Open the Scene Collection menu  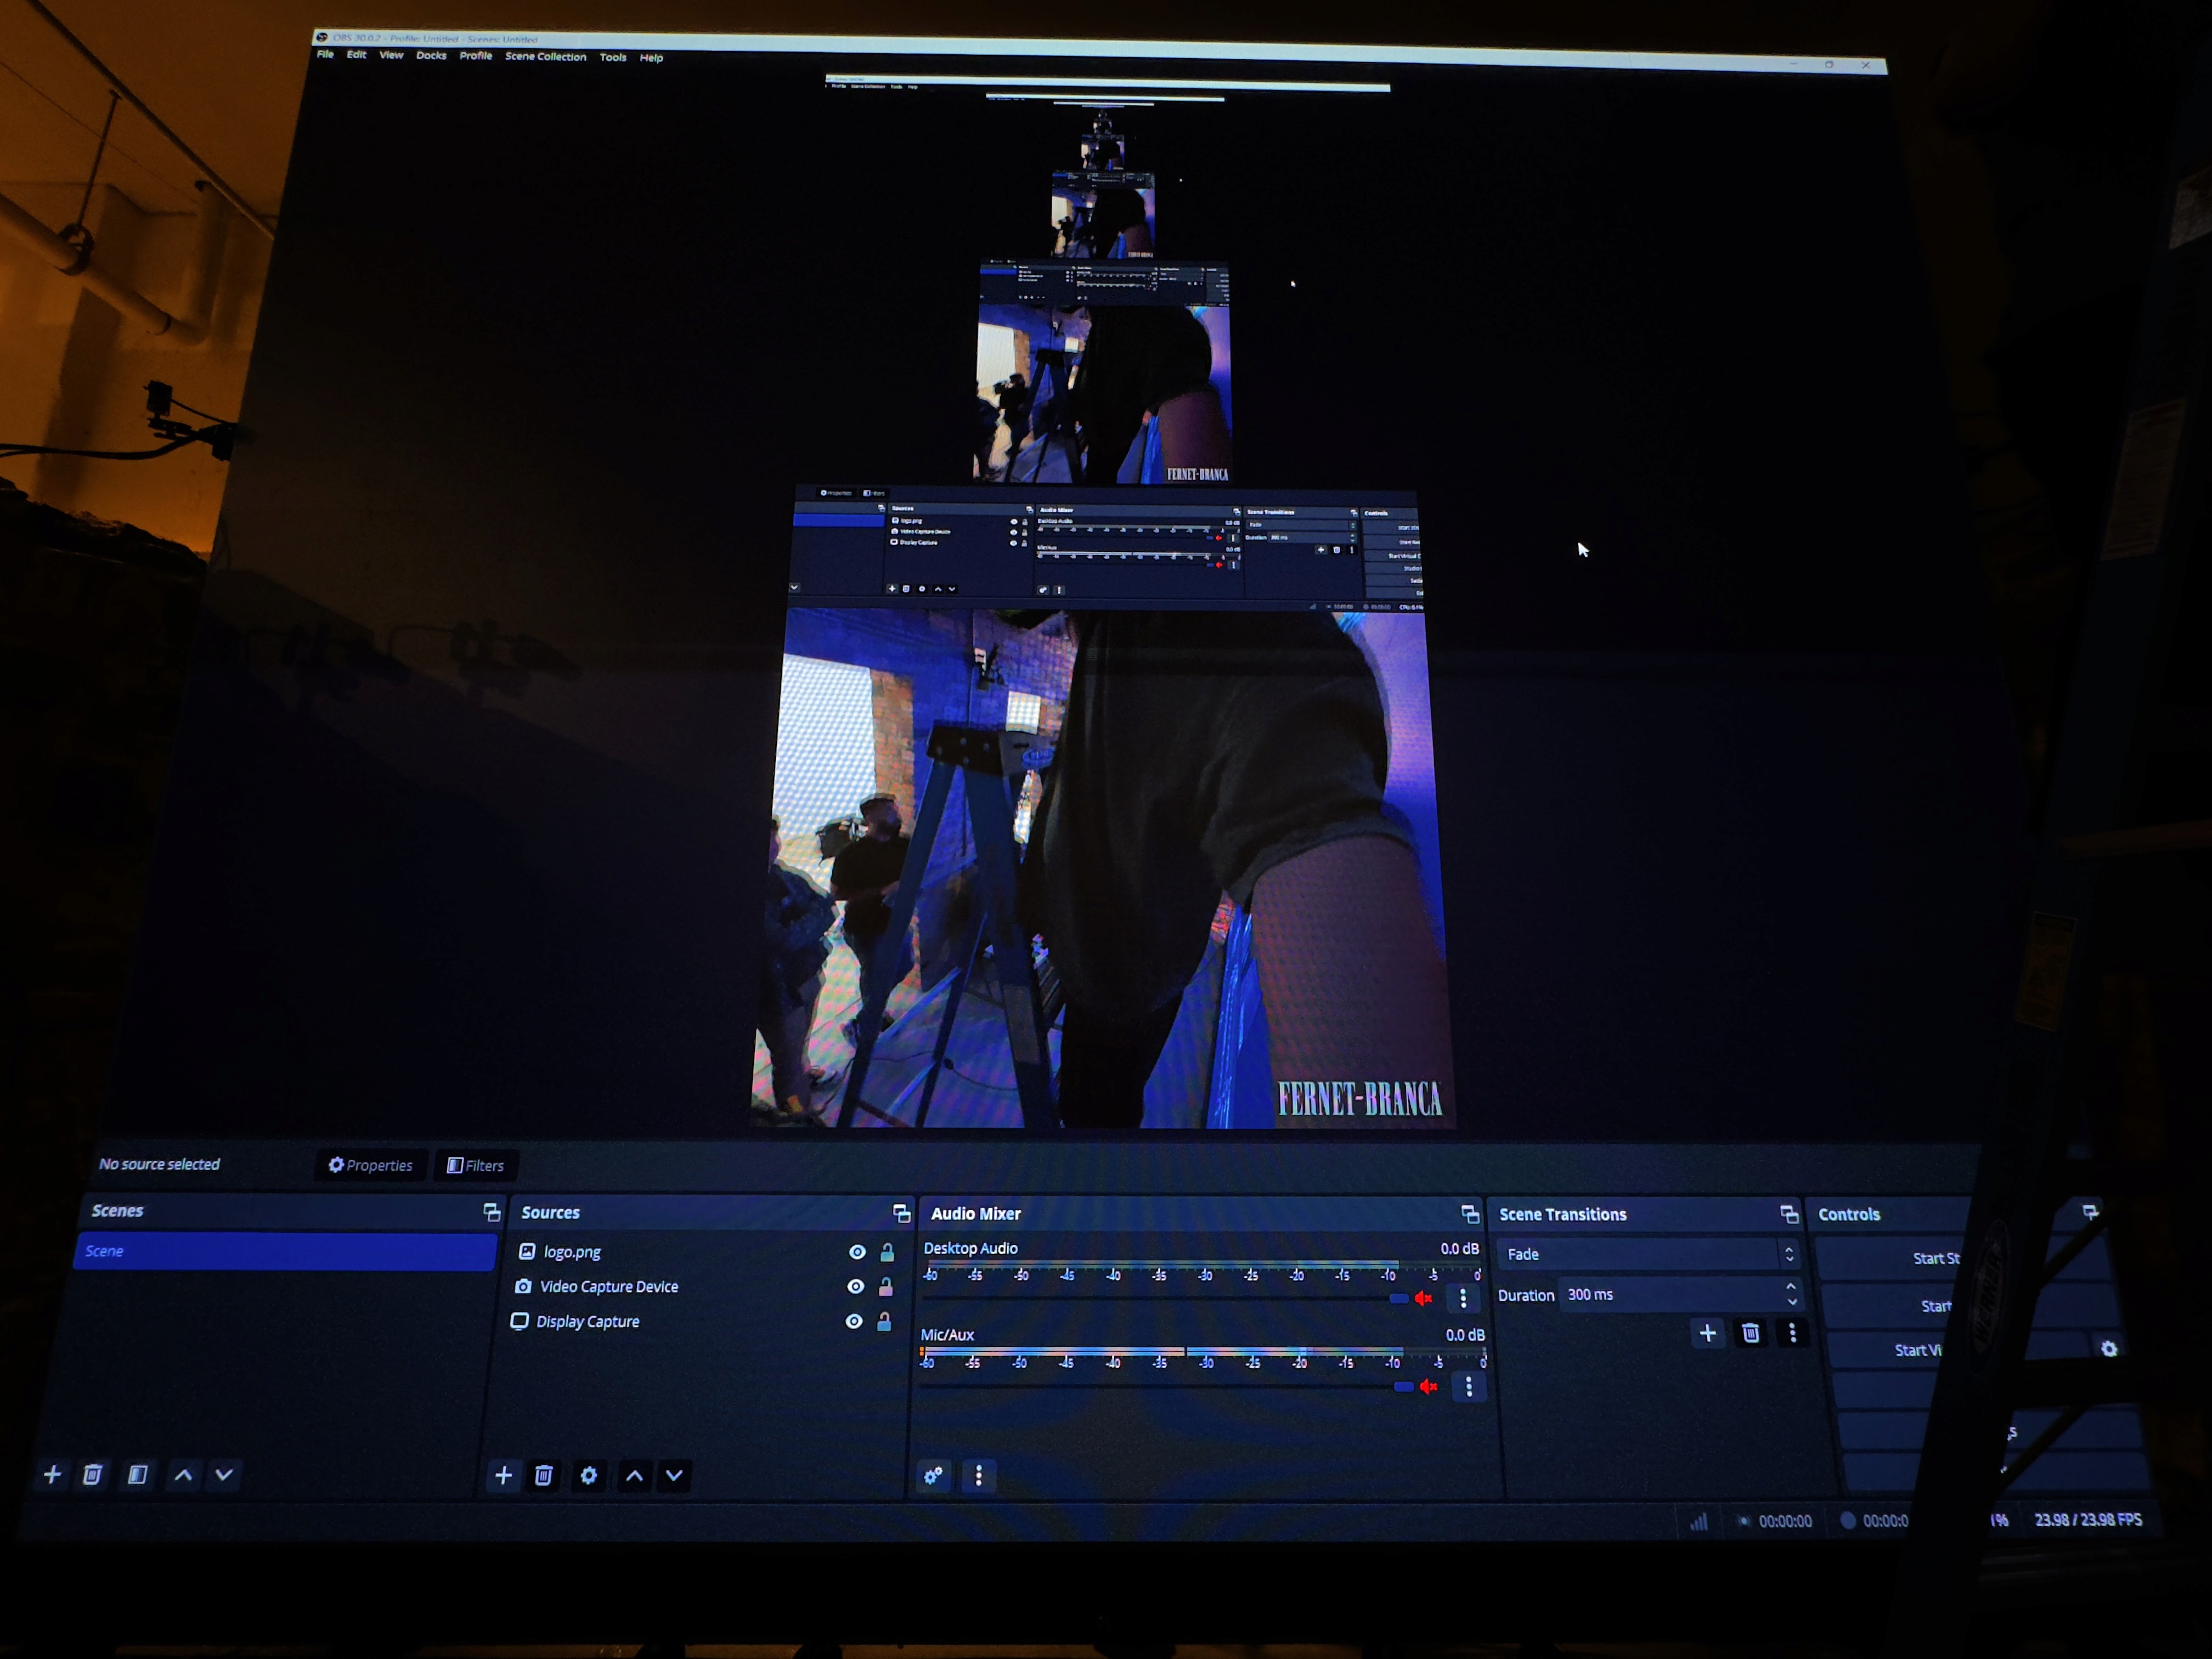[x=545, y=57]
